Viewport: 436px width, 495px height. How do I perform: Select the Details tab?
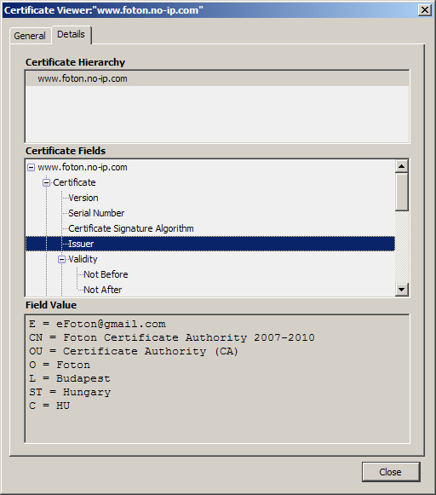(x=72, y=34)
